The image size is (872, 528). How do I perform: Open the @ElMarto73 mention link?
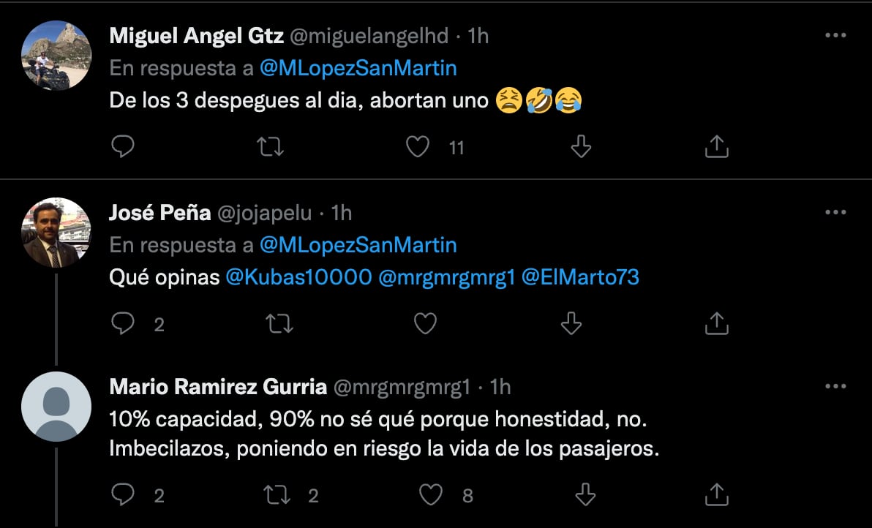tap(580, 278)
